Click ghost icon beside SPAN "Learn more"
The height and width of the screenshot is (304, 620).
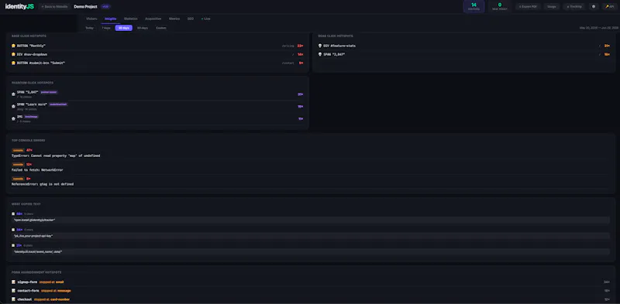pyautogui.click(x=13, y=106)
